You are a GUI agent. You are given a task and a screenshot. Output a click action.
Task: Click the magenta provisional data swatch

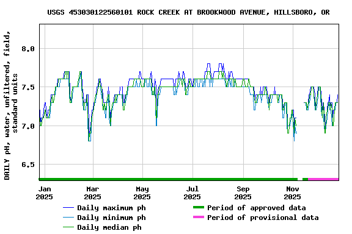point(199,217)
